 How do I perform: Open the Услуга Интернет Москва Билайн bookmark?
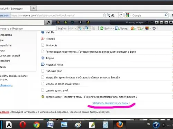(x=83, y=78)
